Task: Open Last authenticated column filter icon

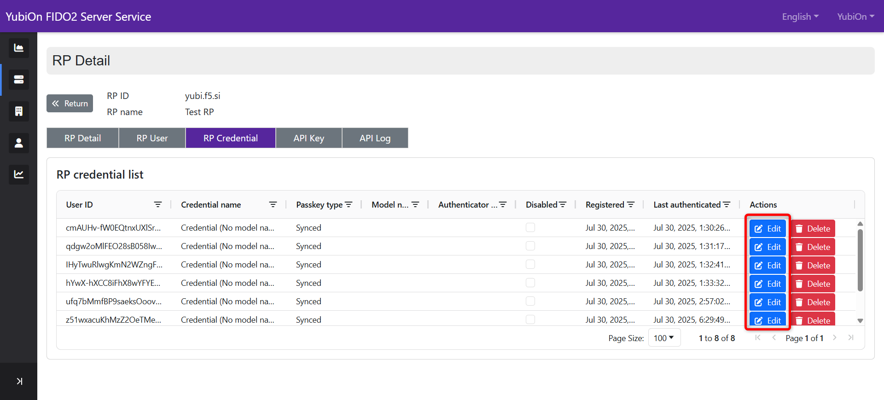Action: [x=727, y=204]
